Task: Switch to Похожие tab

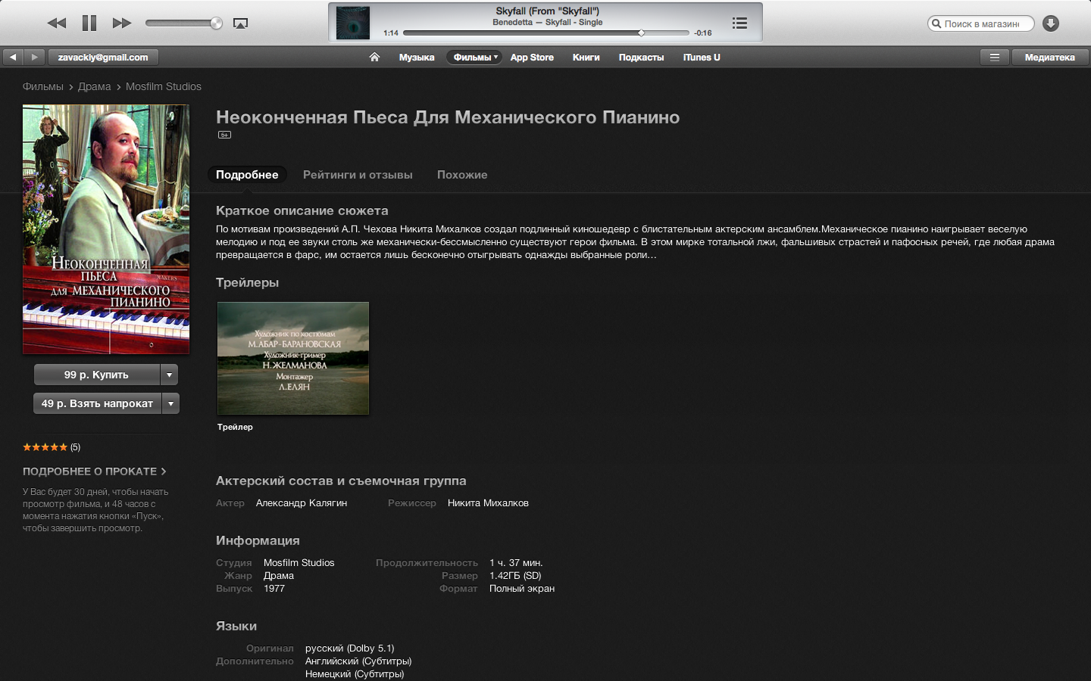Action: click(462, 175)
